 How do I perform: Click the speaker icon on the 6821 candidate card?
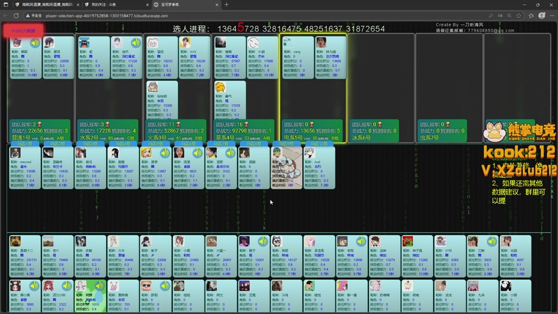tap(197, 154)
